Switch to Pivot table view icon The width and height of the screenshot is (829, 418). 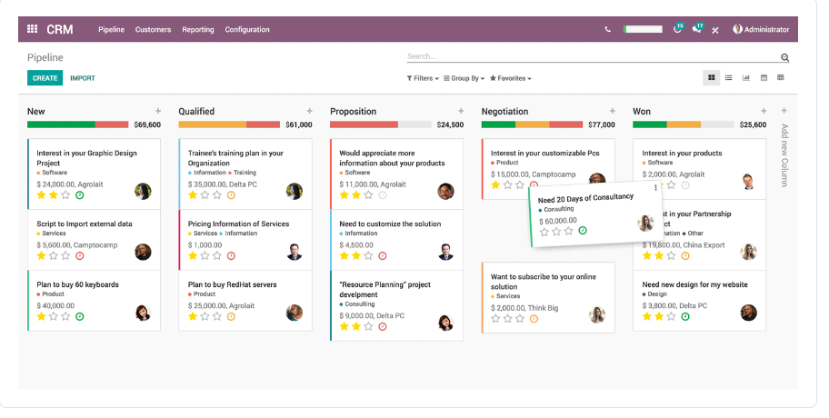[x=780, y=77]
